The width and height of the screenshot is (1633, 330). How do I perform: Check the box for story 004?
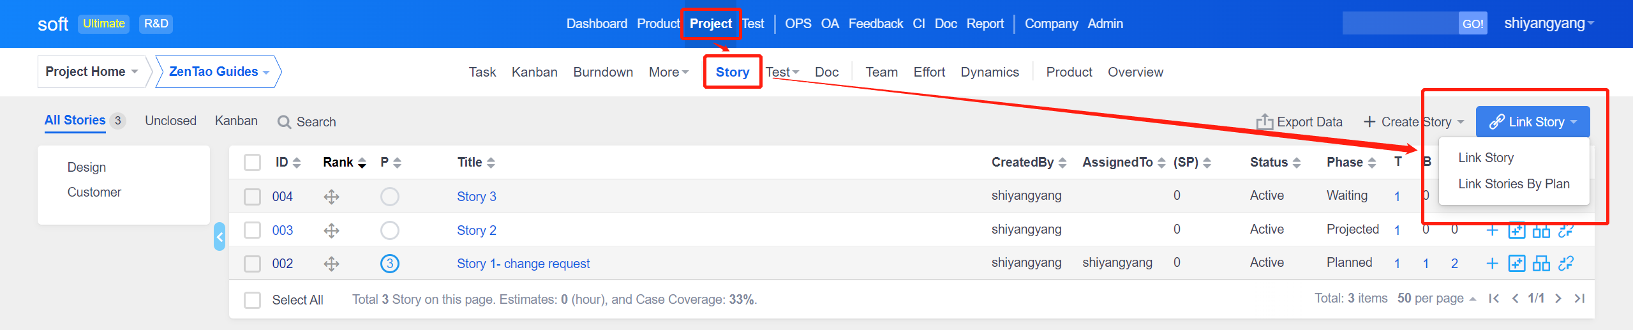click(x=253, y=197)
